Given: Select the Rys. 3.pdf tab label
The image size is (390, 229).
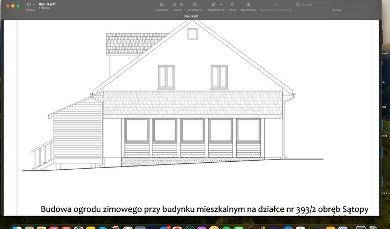Looking at the screenshot, I should pyautogui.click(x=191, y=16).
